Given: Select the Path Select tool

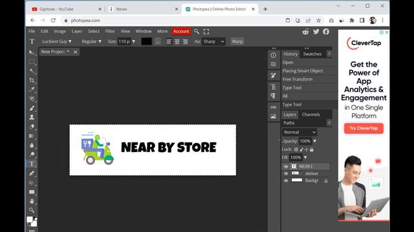Looking at the screenshot, I should (x=32, y=182).
